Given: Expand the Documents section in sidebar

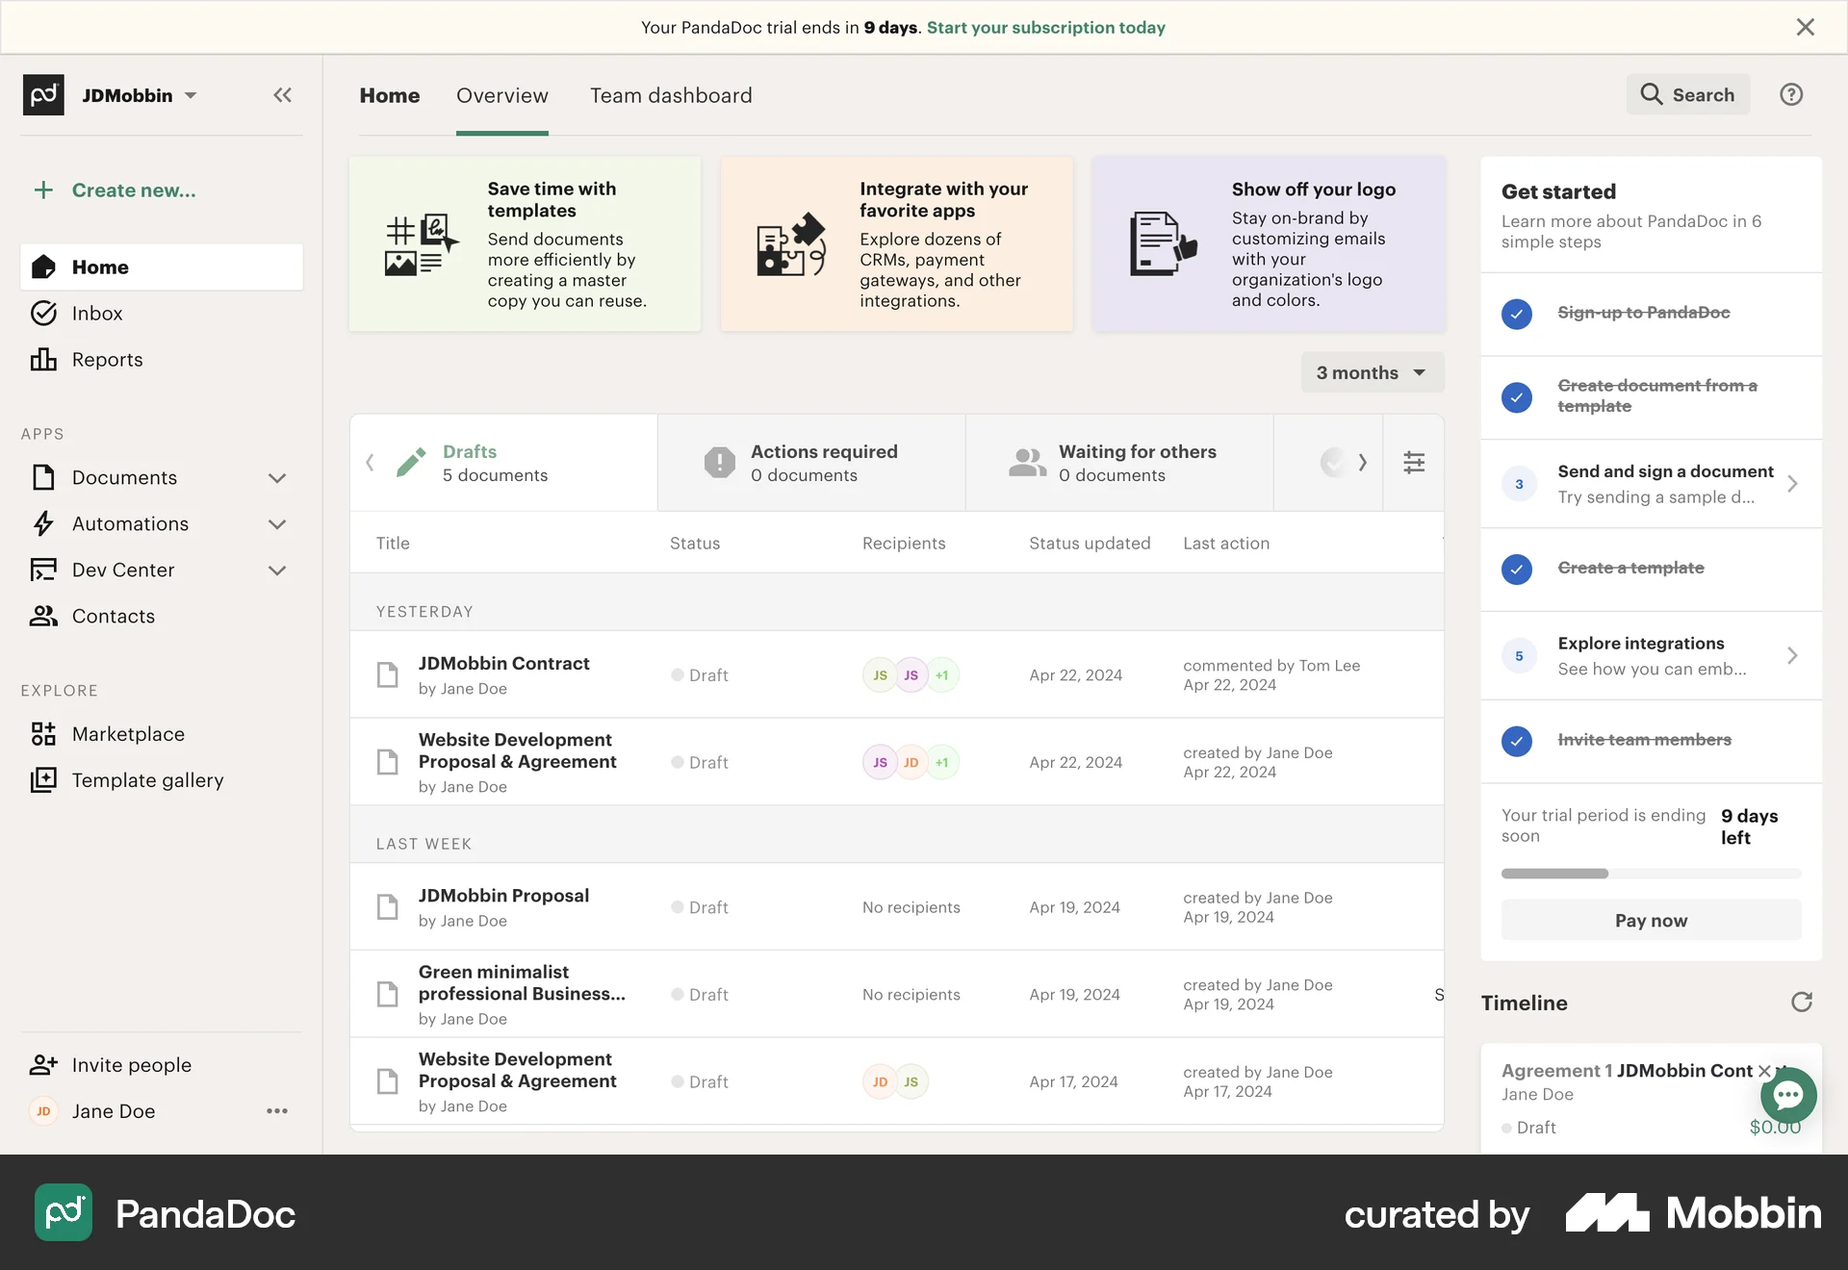Looking at the screenshot, I should (x=277, y=478).
